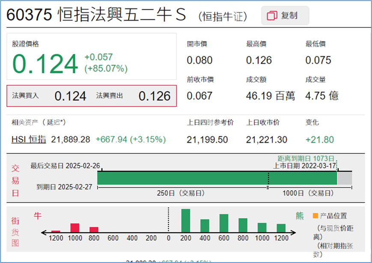The image size is (372, 263).
Task: Select the green bar at 400 on 街货图
Action: point(205,224)
